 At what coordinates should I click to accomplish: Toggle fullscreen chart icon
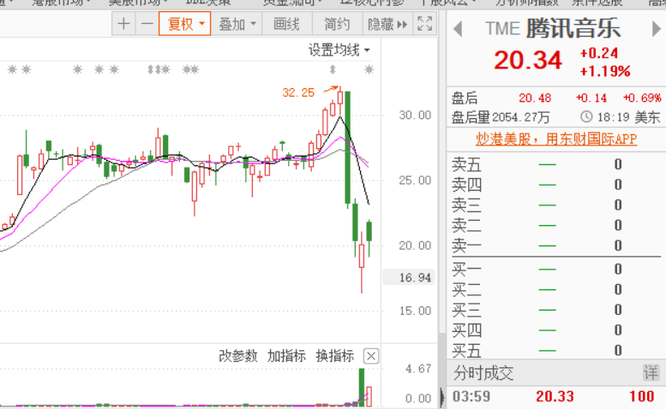(x=425, y=24)
